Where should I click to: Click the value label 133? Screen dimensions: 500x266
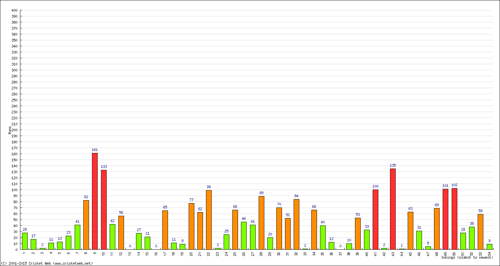104,167
